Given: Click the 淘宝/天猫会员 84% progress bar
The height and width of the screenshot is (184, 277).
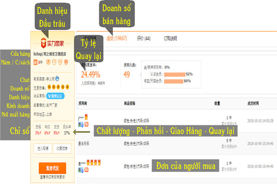Looking at the screenshot, I should point(174,81).
